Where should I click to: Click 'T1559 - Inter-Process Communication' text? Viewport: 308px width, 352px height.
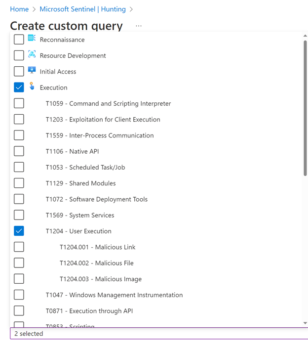pyautogui.click(x=100, y=135)
